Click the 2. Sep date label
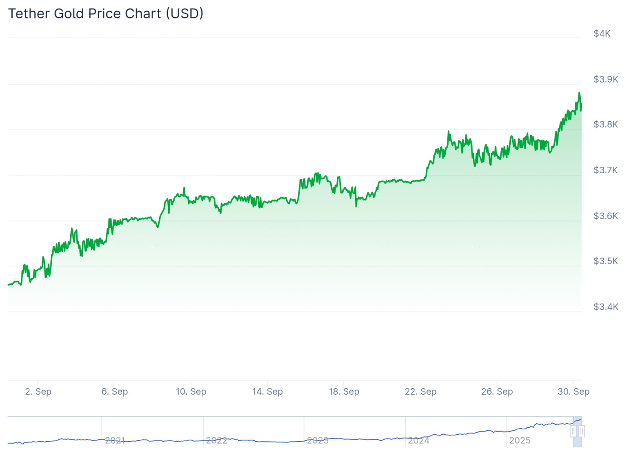Screen dimensions: 627x458 point(38,391)
